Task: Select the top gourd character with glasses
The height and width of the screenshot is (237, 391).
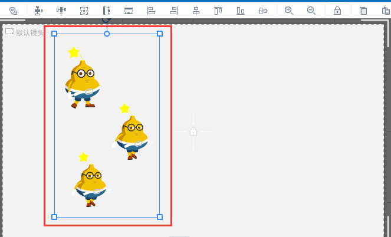Action: [x=83, y=77]
